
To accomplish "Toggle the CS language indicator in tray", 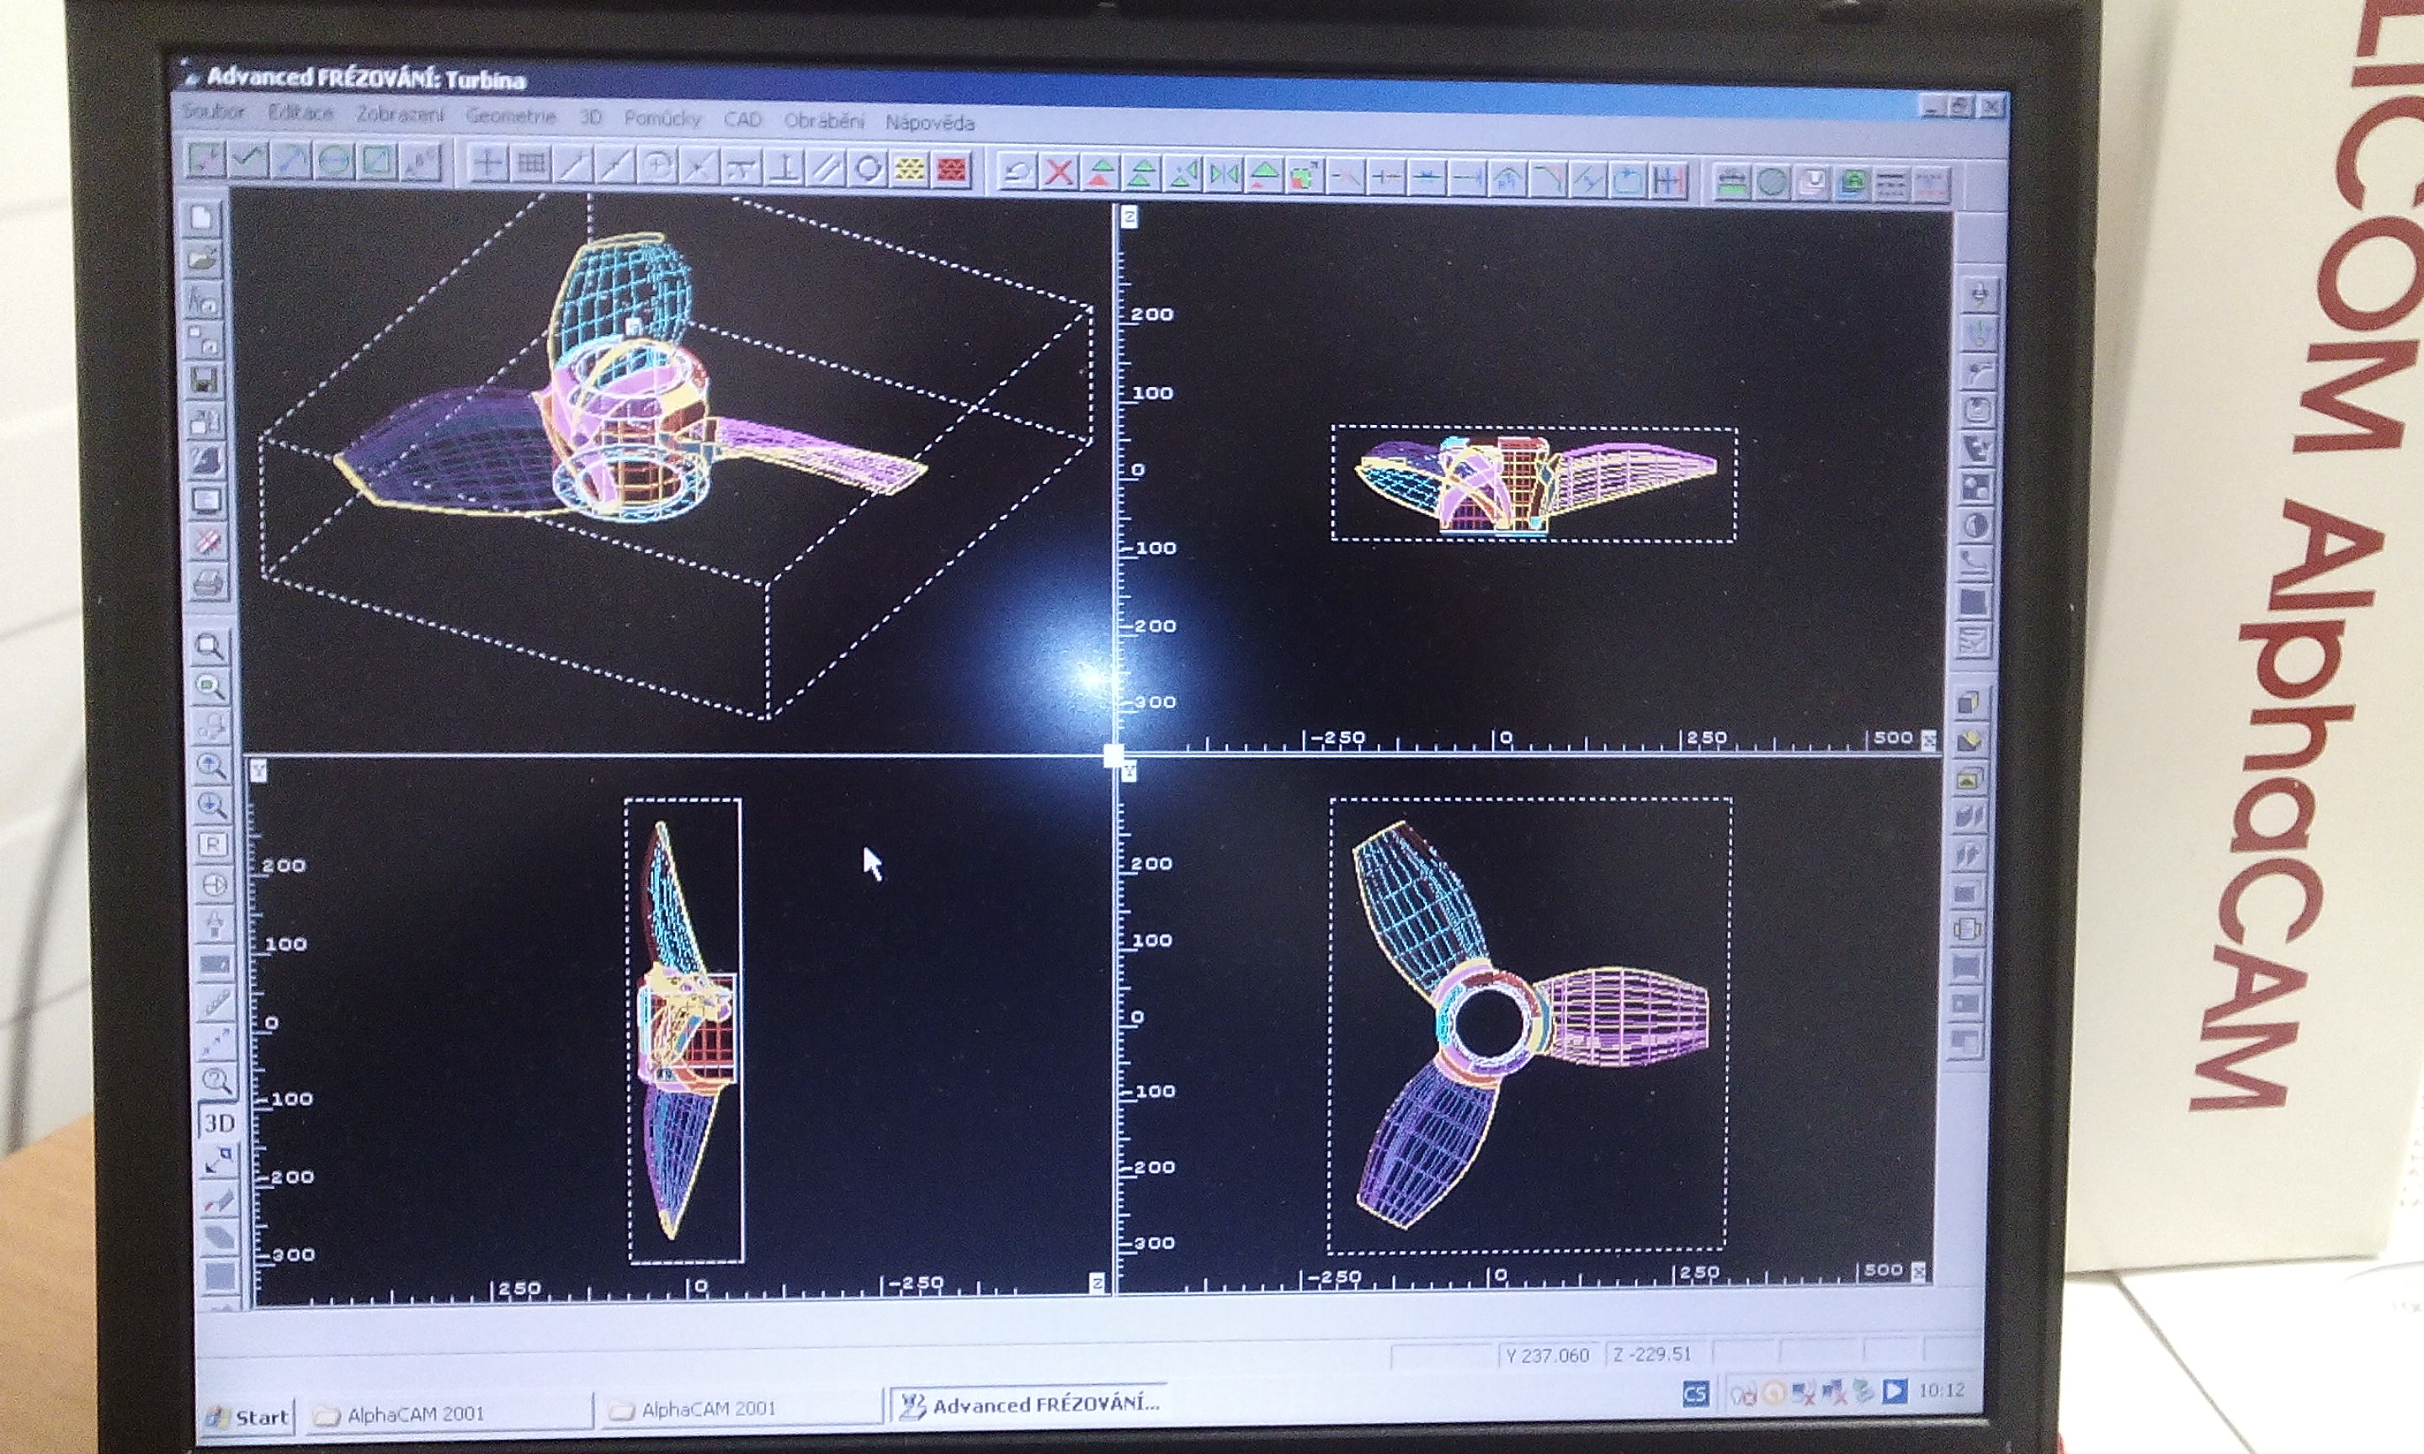I will coord(1695,1393).
